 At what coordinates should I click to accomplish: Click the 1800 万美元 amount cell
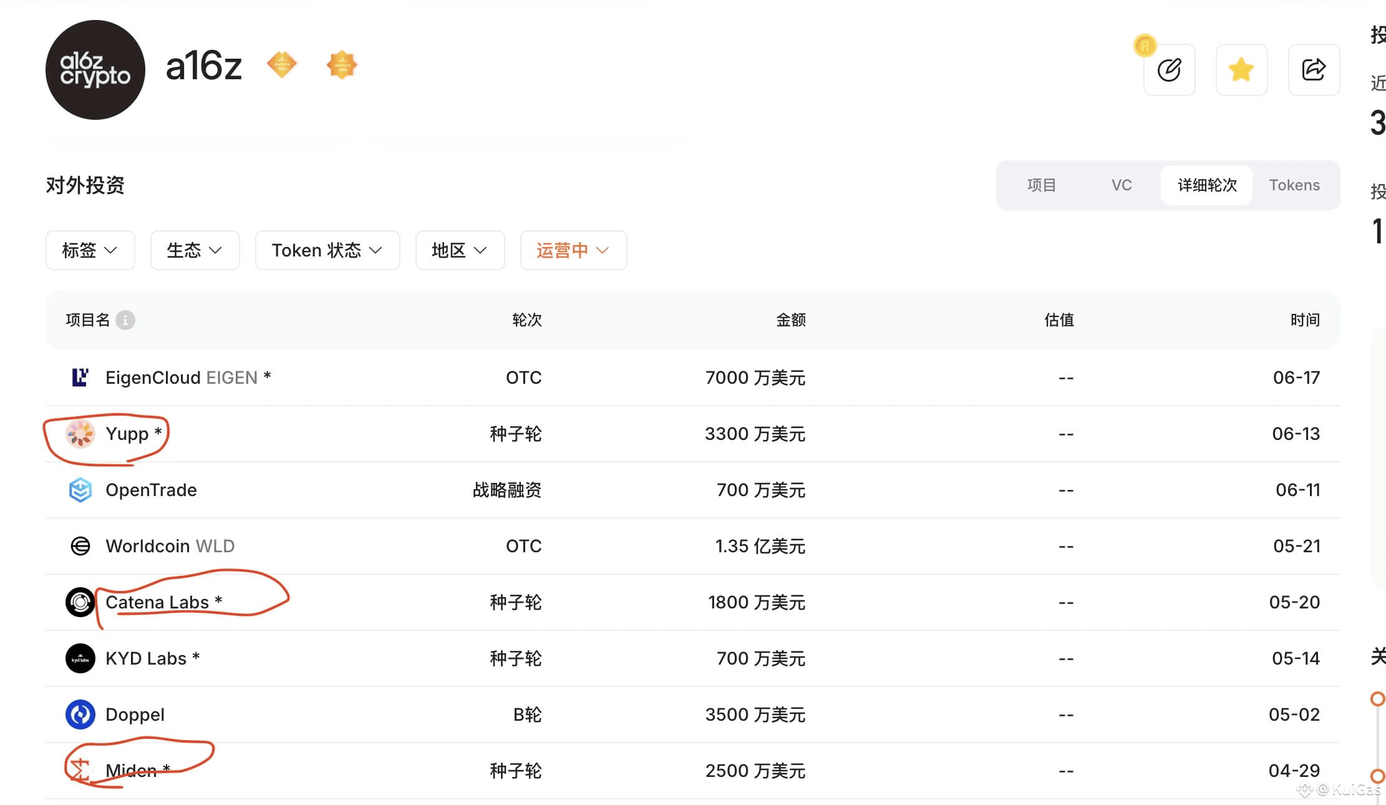tap(757, 602)
